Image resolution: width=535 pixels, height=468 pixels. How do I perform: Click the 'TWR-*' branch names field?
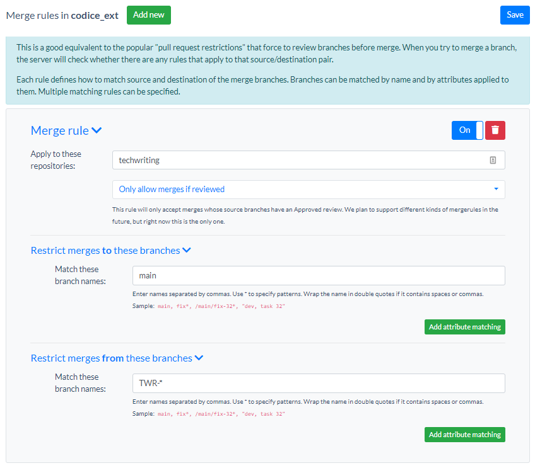318,384
